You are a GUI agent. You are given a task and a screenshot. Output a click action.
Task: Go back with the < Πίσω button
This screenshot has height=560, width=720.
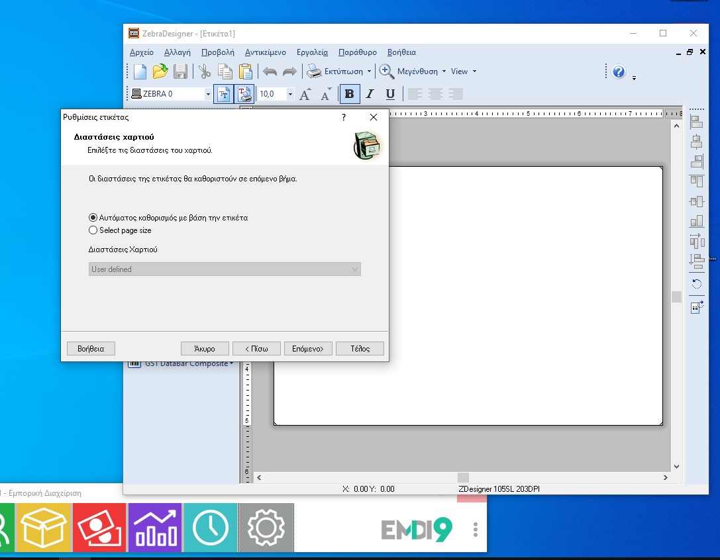coord(257,348)
